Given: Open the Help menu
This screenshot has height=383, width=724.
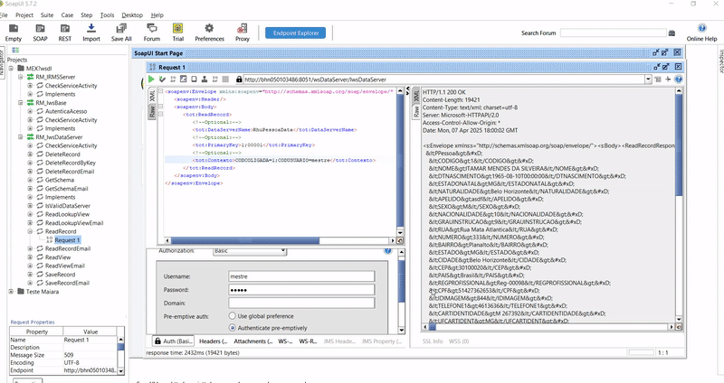Looking at the screenshot, I should click(x=157, y=14).
